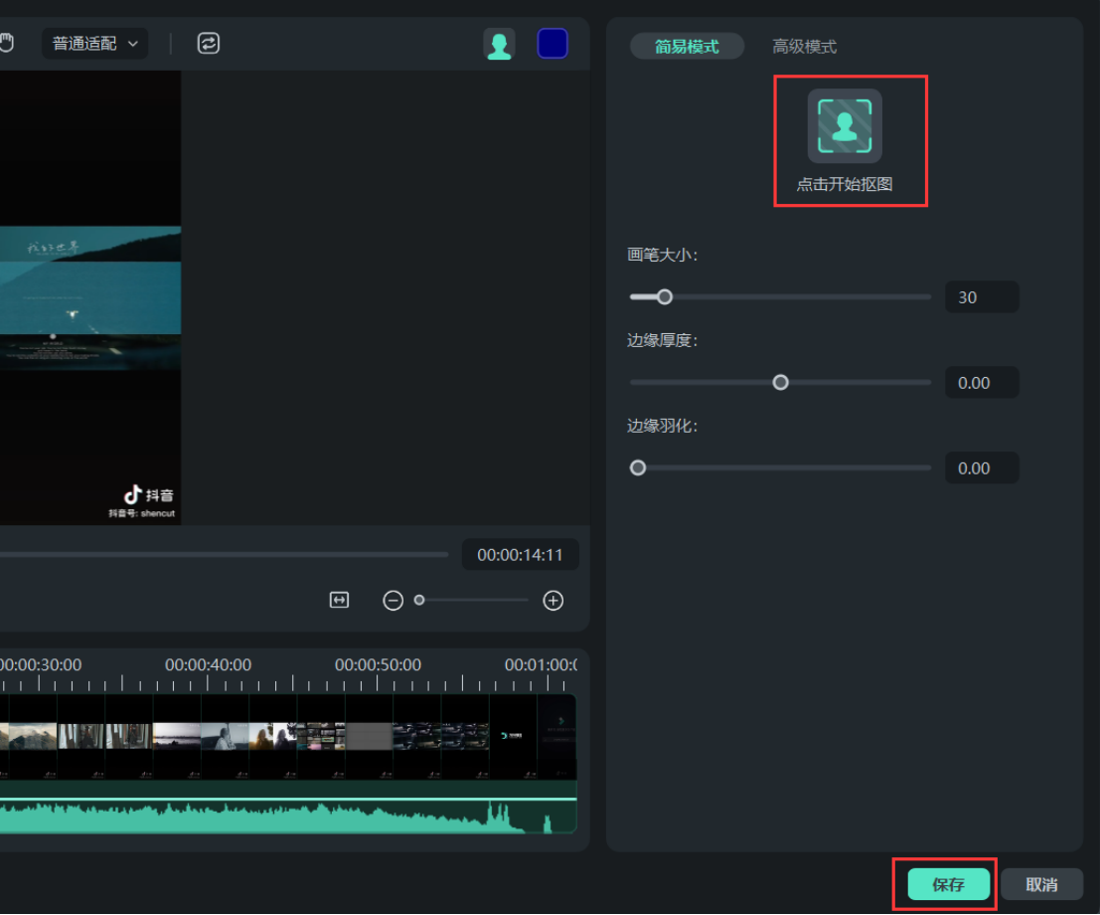1100x915 pixels.
Task: Select the hand pan tool
Action: click(x=7, y=43)
